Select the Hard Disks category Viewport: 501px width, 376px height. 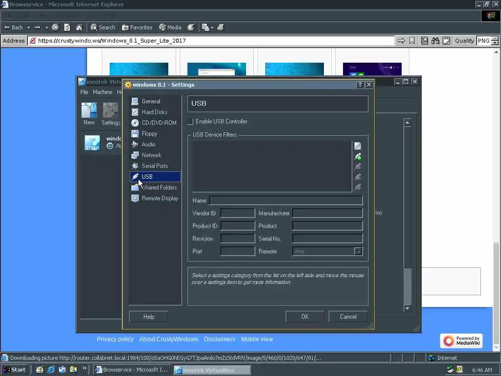pos(155,112)
